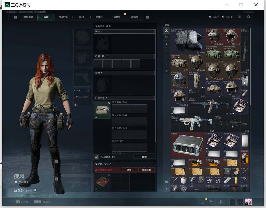
Task: Click the auto-arrange icon at warehouse sidebar bottom
Action: [x=167, y=189]
